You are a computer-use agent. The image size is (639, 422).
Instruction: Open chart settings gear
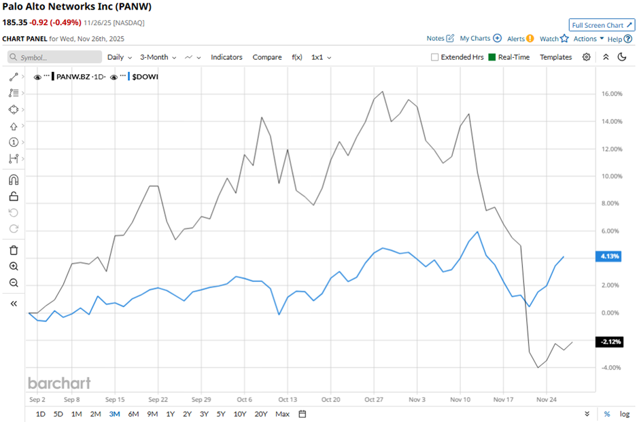point(586,57)
